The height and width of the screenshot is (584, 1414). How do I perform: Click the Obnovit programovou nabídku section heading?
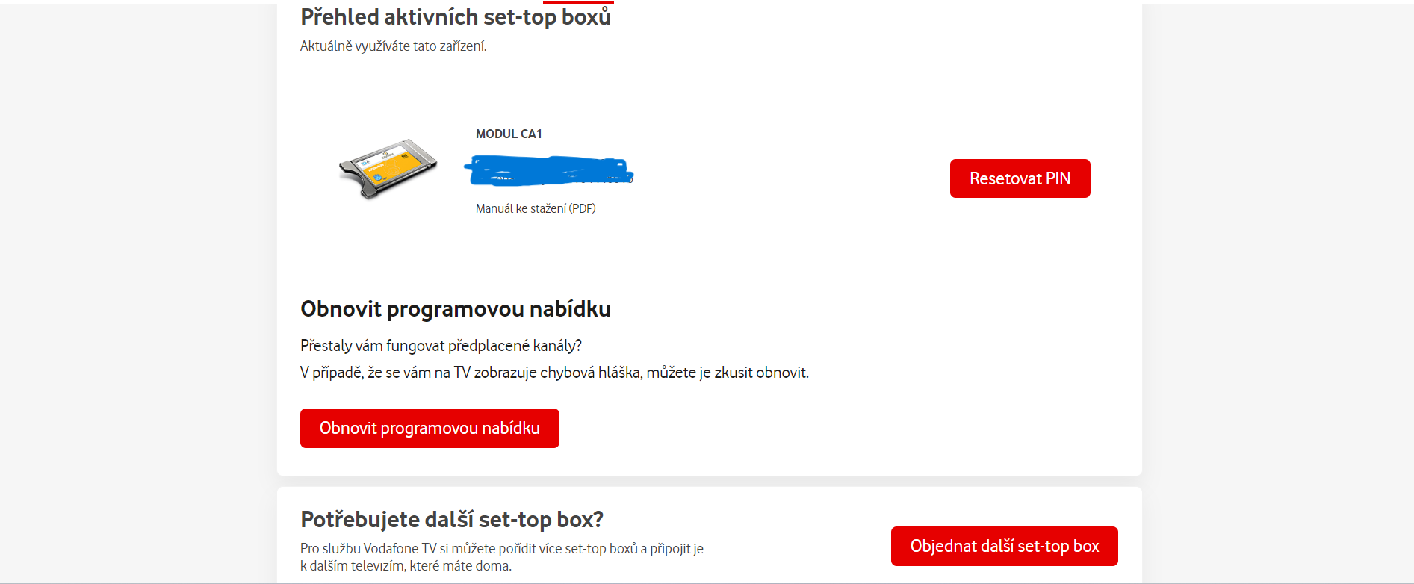pos(455,309)
